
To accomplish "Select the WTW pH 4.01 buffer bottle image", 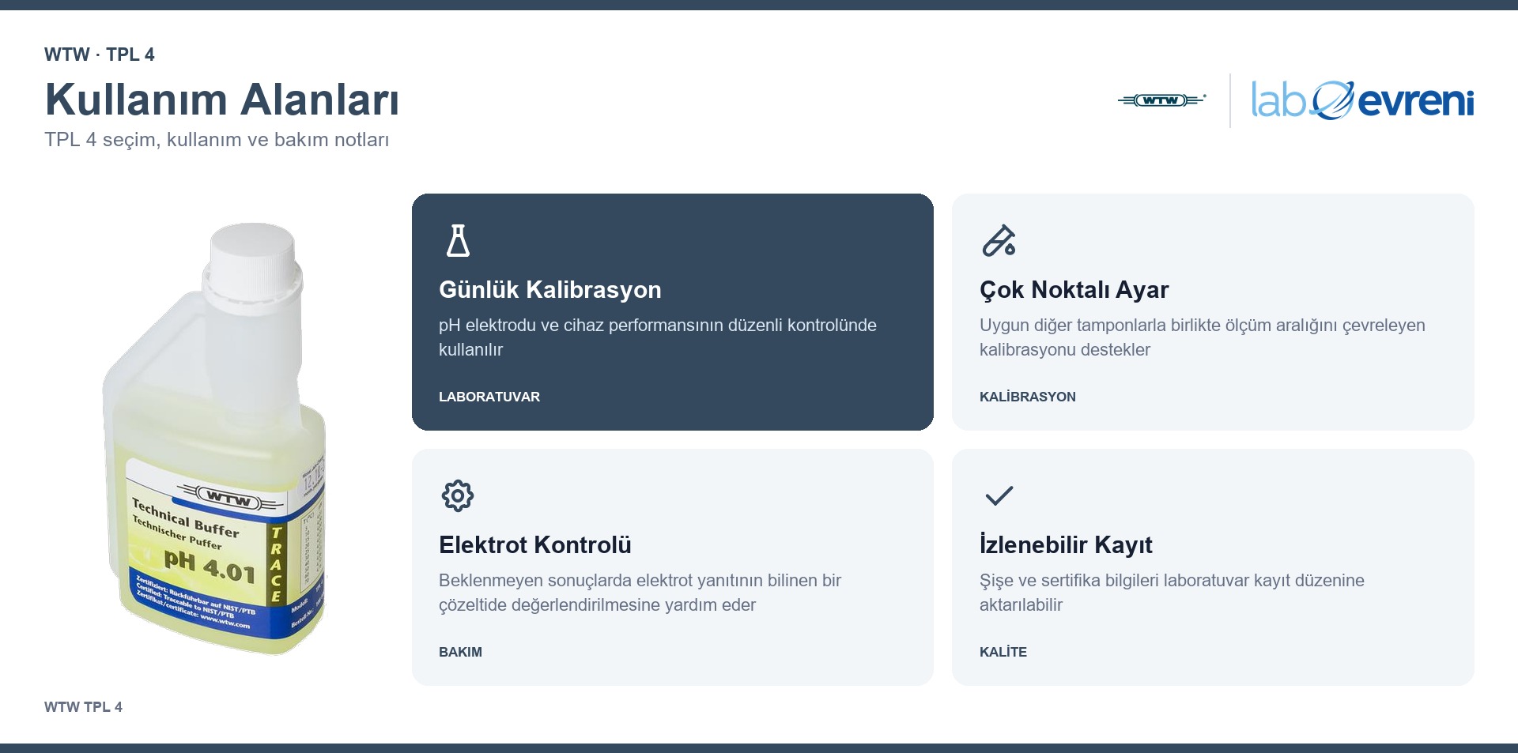I will pos(214,439).
